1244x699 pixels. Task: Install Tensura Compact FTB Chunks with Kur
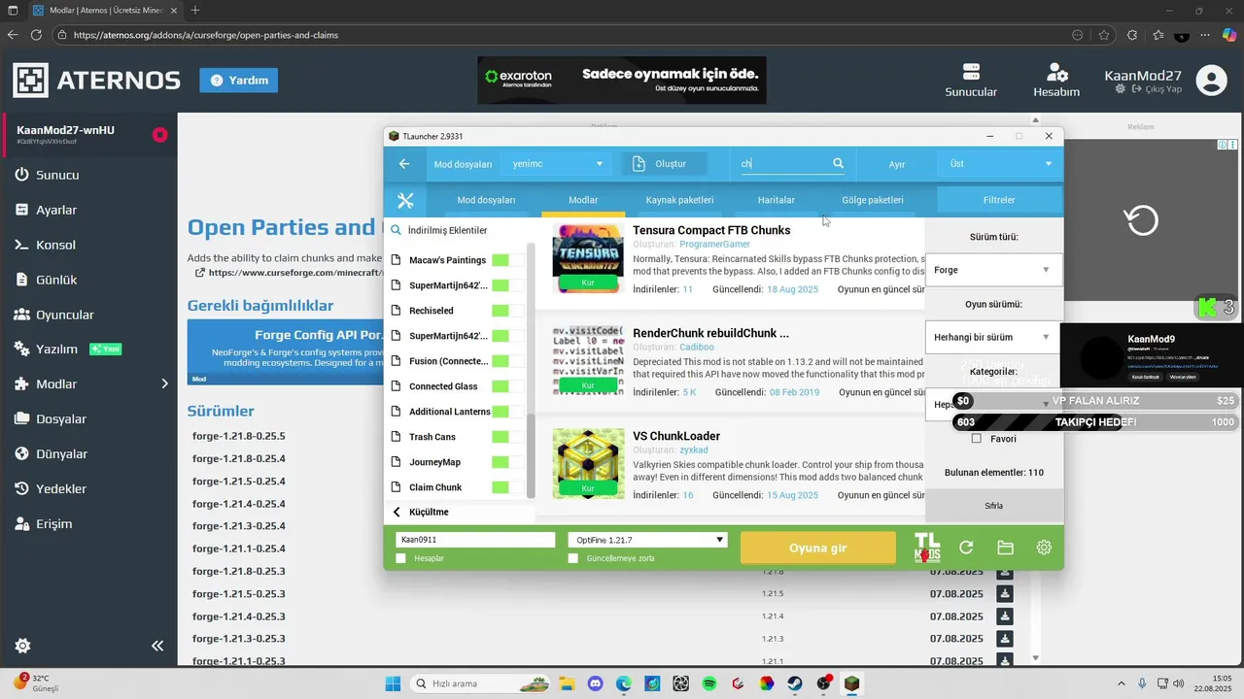588,282
